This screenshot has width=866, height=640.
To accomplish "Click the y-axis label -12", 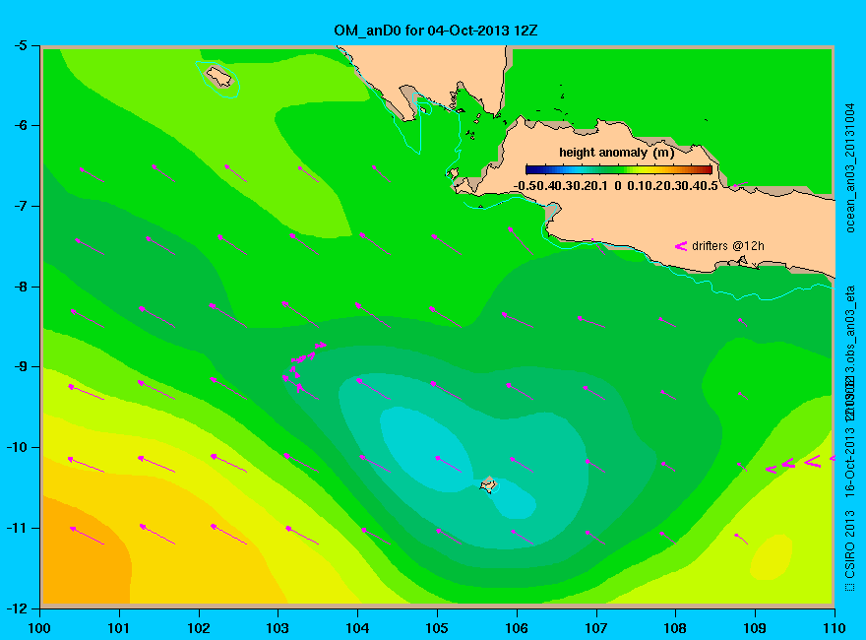I will click(17, 608).
